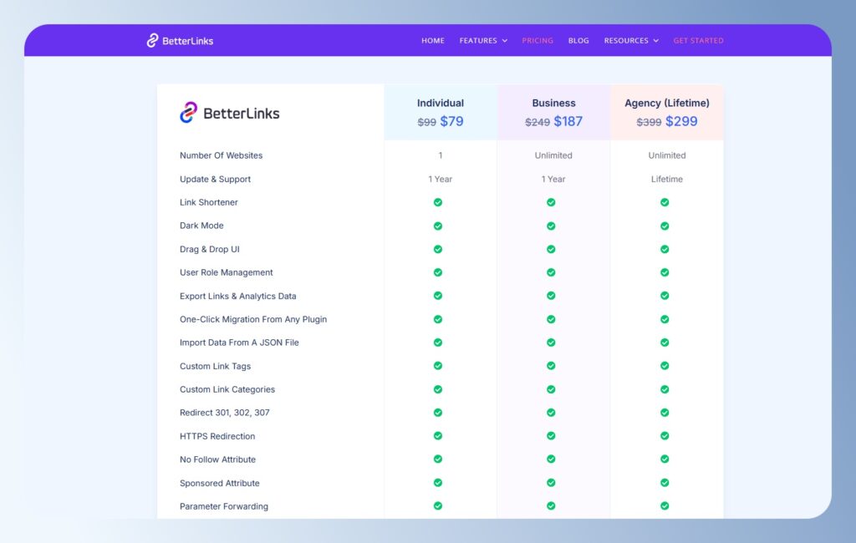Click the chevron next to FEATURES
This screenshot has height=543, width=856.
click(x=507, y=40)
